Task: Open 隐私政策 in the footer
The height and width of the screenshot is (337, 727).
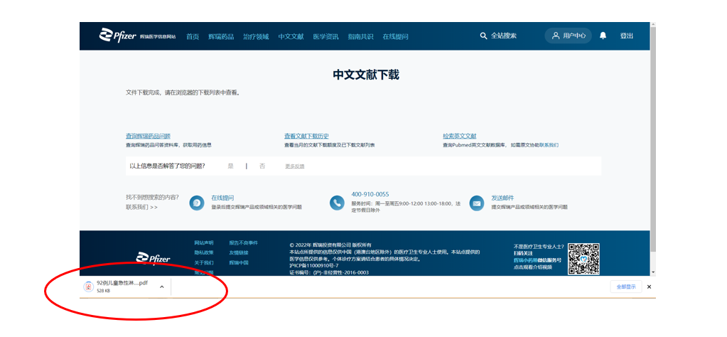Action: point(204,252)
